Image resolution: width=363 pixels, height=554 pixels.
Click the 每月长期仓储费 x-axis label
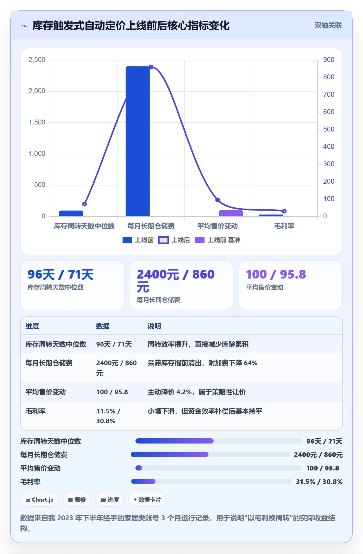151,226
